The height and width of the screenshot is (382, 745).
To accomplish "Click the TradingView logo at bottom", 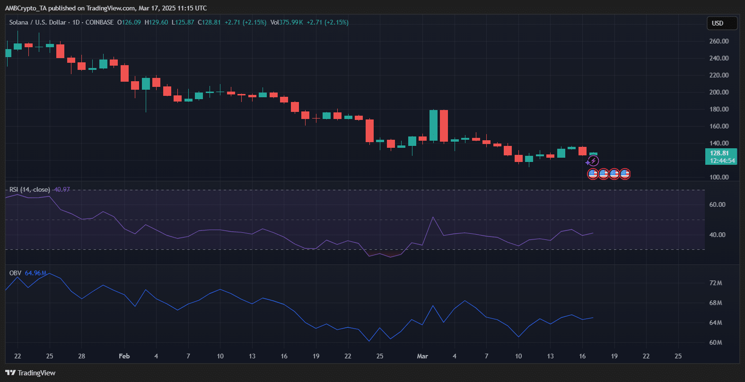I will pyautogui.click(x=30, y=373).
